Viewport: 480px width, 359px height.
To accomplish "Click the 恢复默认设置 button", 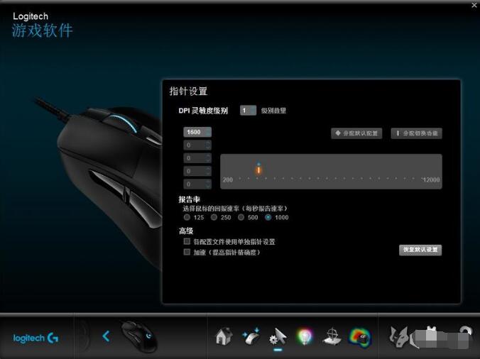I will (x=420, y=250).
